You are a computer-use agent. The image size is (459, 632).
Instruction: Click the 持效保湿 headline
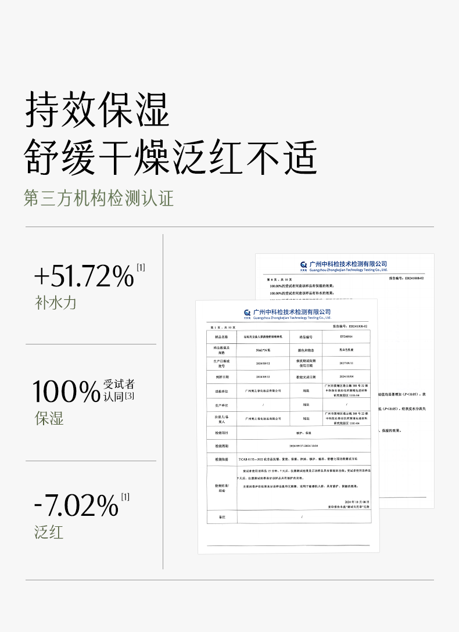97,109
